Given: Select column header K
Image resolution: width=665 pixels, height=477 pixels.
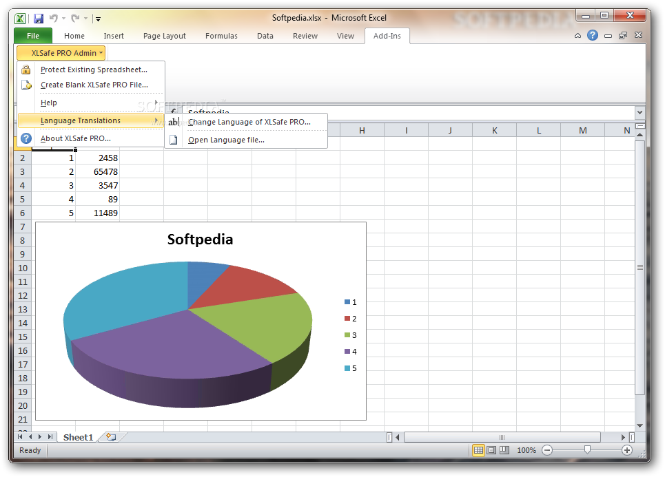Looking at the screenshot, I should [495, 131].
